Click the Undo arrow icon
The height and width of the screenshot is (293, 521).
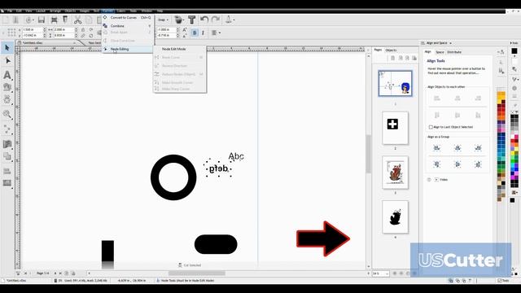pyautogui.click(x=204, y=20)
